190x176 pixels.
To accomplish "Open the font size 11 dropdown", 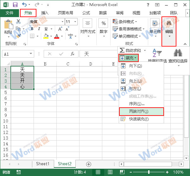I will click(75, 22).
